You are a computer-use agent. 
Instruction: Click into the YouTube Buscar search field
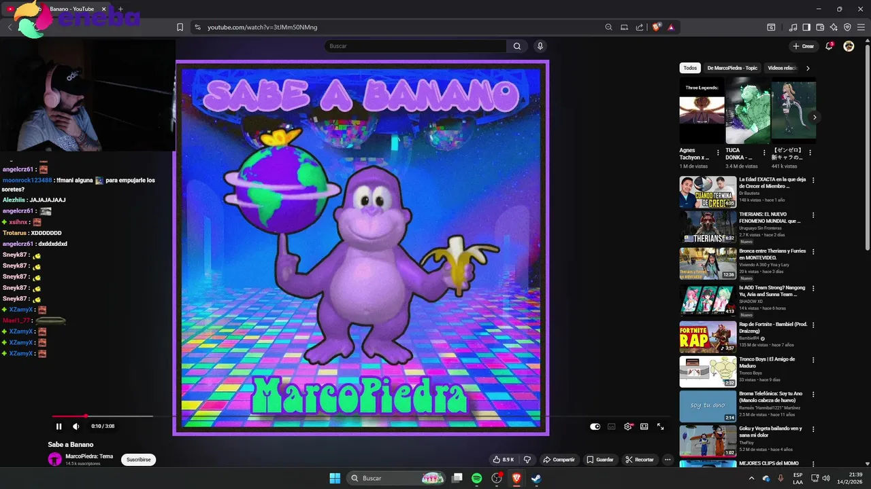pyautogui.click(x=415, y=46)
